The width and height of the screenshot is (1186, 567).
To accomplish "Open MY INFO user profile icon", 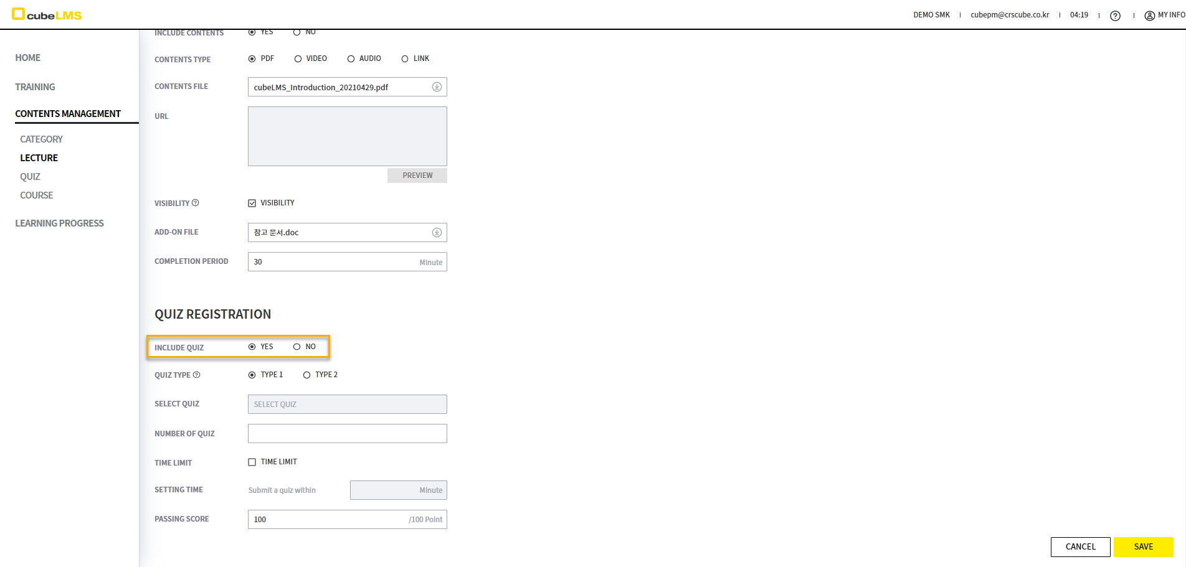I will [x=1149, y=16].
